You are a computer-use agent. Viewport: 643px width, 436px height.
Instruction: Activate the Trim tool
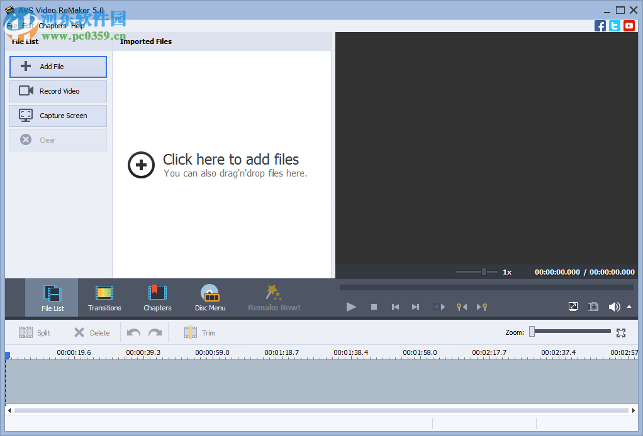click(199, 332)
